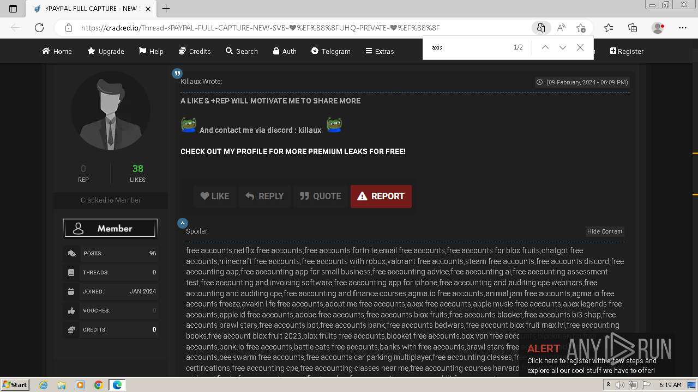Open a new browser tab
The image size is (698, 392).
pyautogui.click(x=166, y=8)
